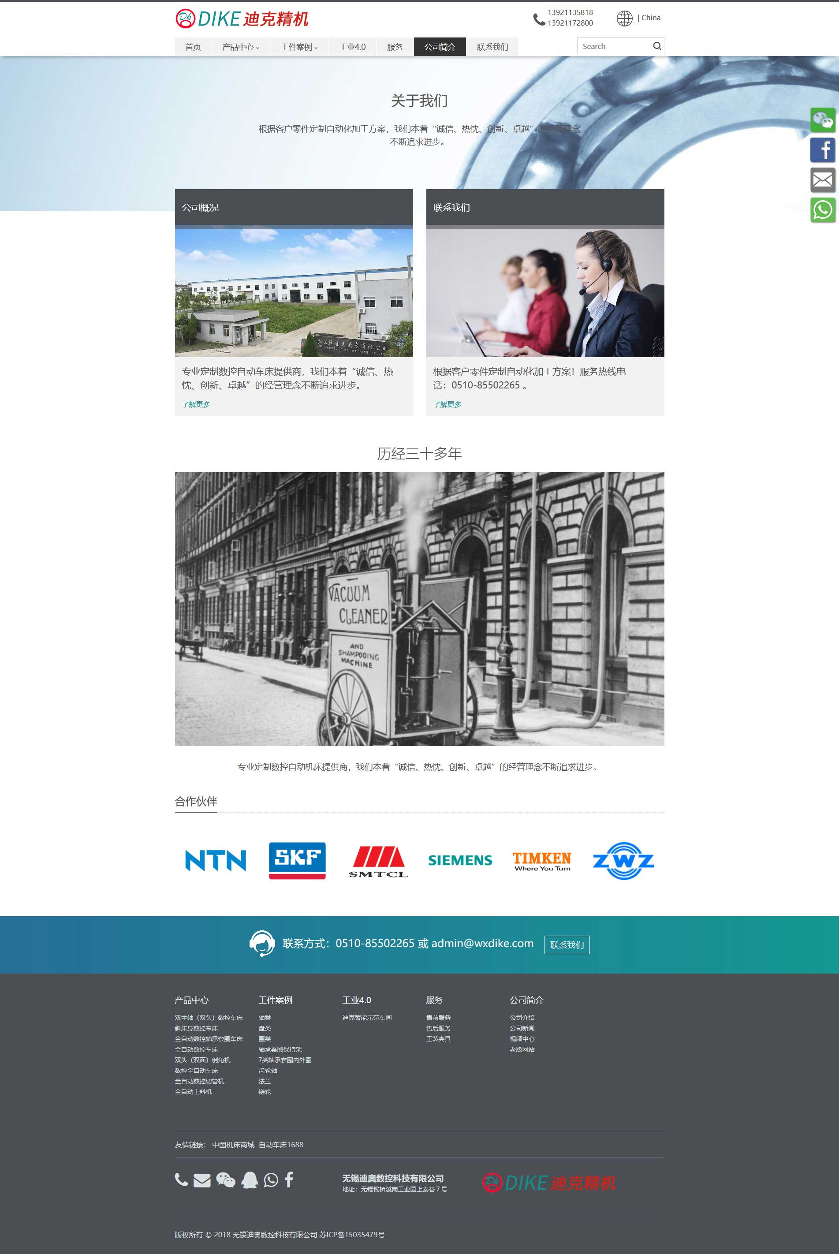The image size is (839, 1254).
Task: Click the footer phone icon
Action: [181, 1179]
